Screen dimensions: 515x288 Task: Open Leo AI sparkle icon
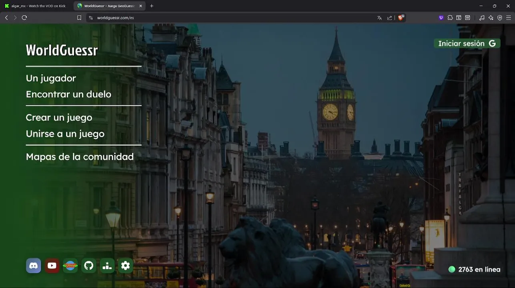pos(491,18)
